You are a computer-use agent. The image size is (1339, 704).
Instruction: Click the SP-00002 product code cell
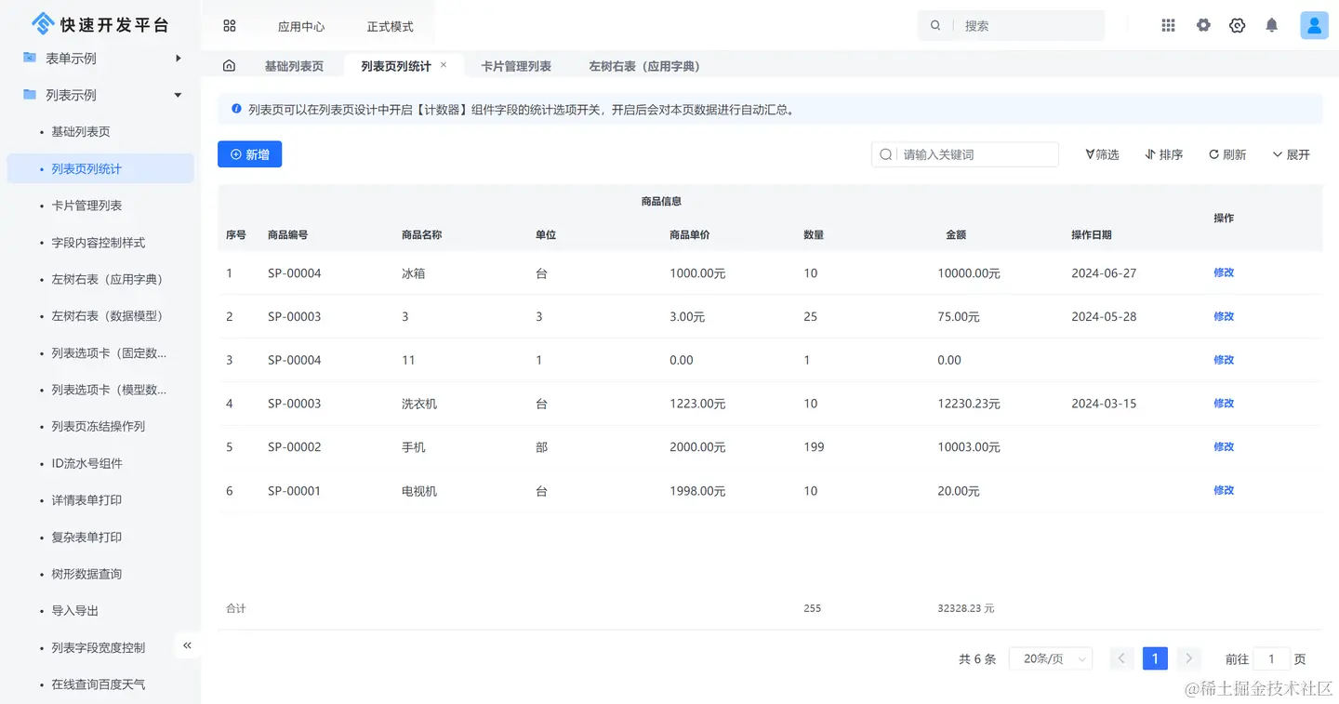pyautogui.click(x=295, y=447)
